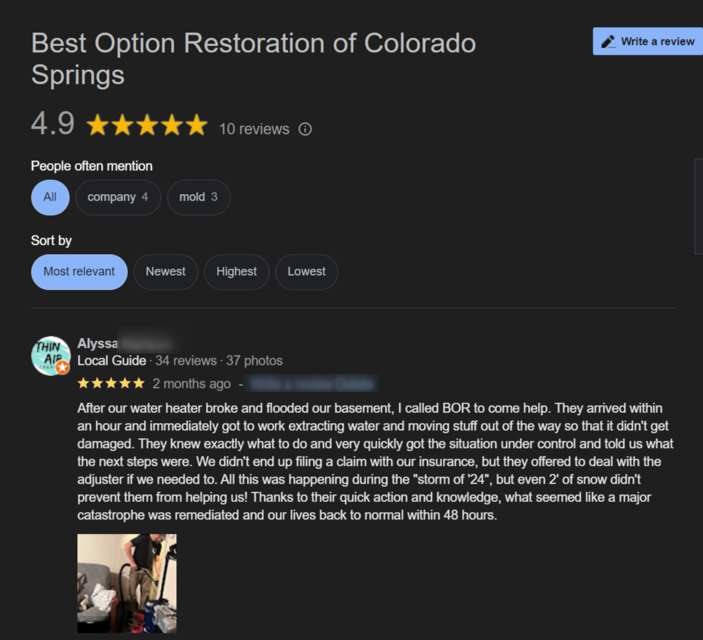Sort reviews by Most relevant
The width and height of the screenshot is (703, 640).
pos(79,272)
